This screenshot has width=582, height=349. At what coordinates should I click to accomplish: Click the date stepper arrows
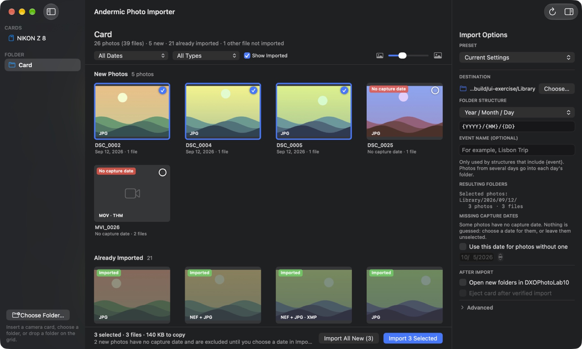[501, 257]
